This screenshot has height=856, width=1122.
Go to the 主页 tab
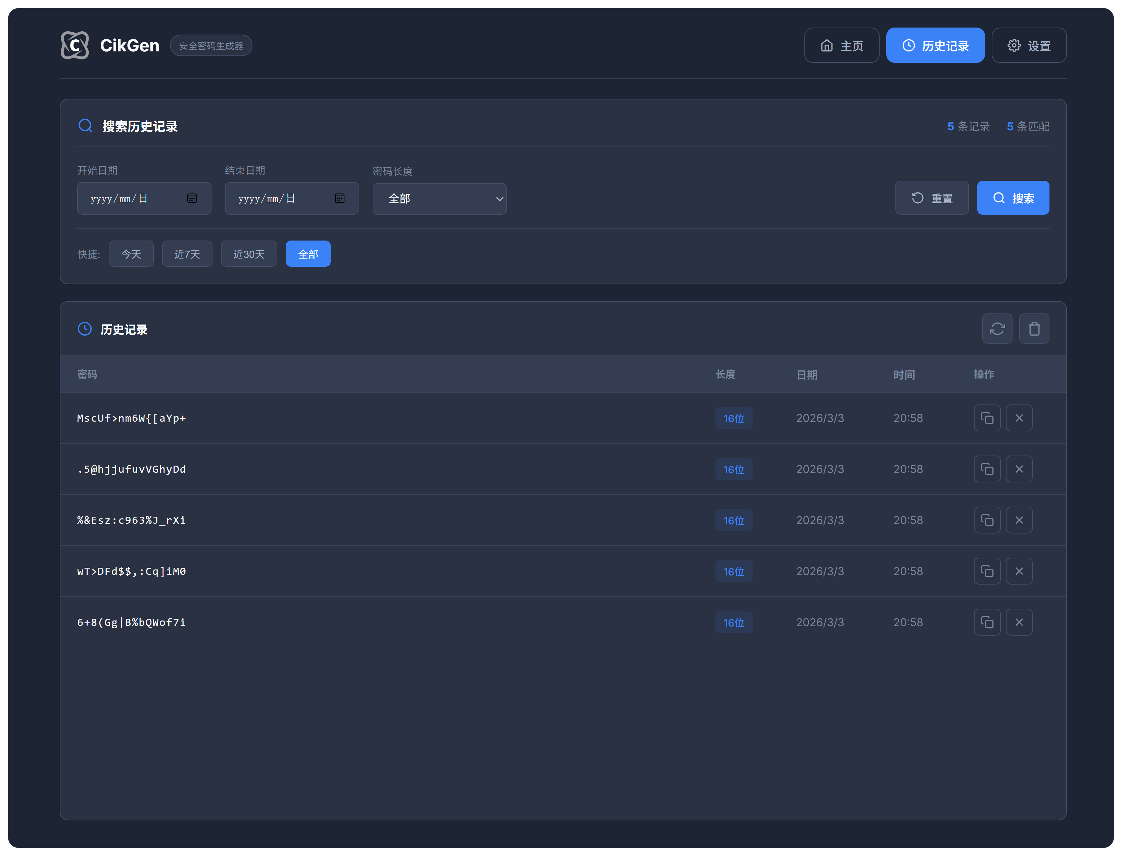pos(841,45)
